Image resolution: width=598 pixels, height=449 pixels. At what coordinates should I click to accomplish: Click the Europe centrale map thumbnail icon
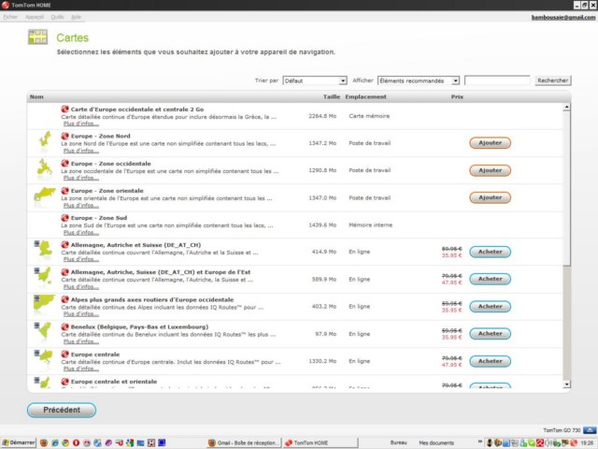[44, 357]
